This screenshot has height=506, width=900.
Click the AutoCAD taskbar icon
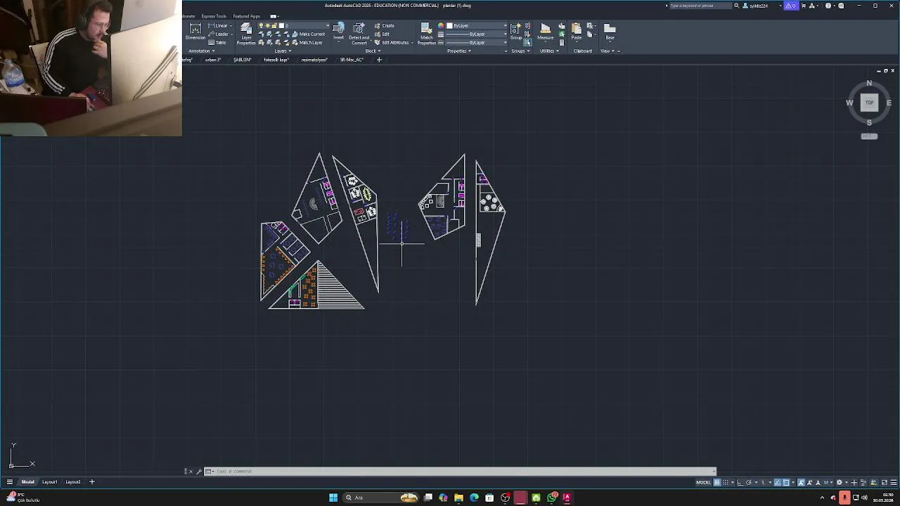[567, 498]
